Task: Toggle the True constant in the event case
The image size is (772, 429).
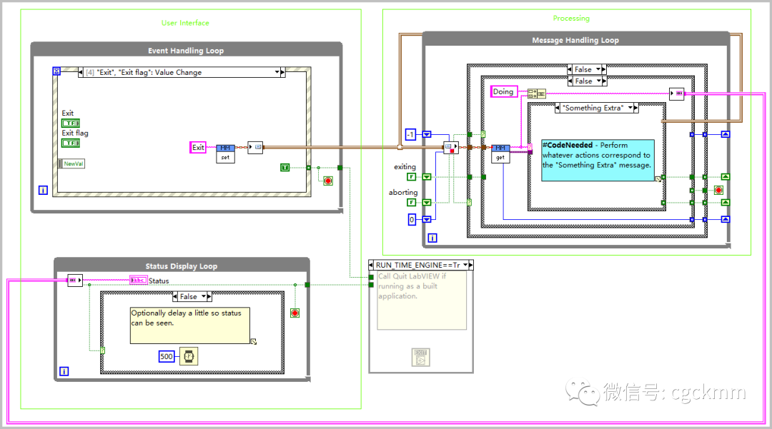Action: point(284,168)
